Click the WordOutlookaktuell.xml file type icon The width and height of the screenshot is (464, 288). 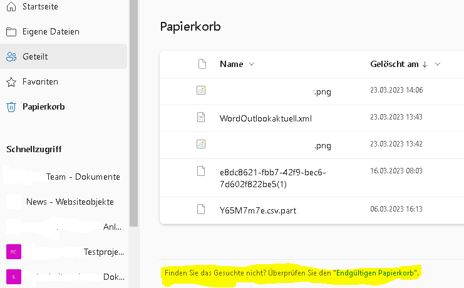tap(201, 117)
